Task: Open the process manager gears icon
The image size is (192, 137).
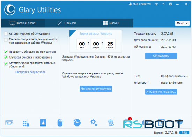Action: 94,123
